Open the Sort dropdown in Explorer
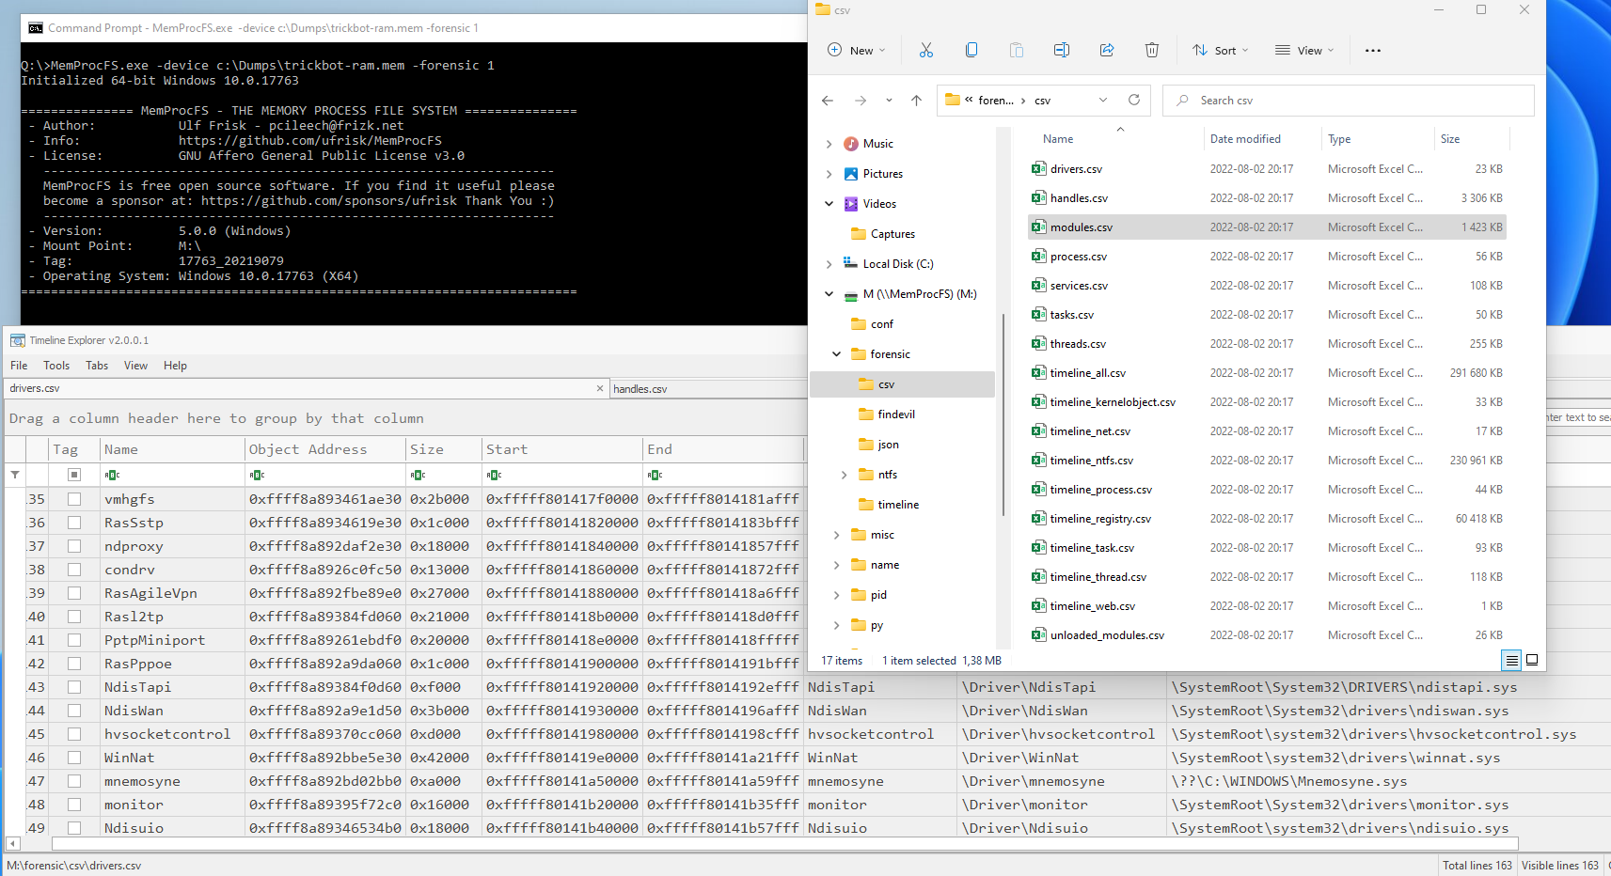This screenshot has width=1611, height=876. coord(1221,51)
